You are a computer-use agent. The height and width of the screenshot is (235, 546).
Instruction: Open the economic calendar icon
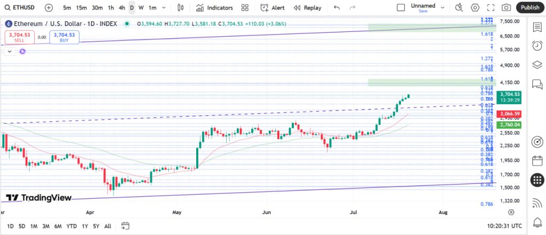coord(537,161)
